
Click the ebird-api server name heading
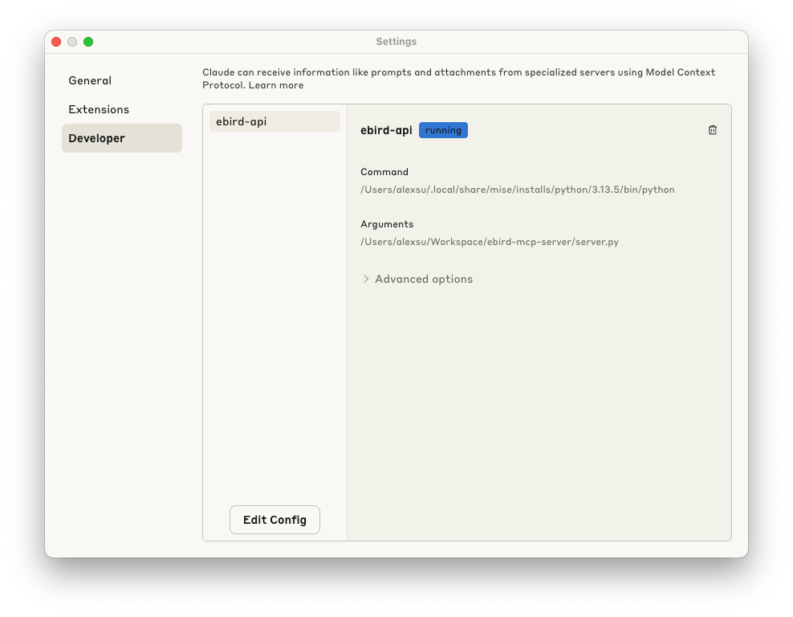(x=386, y=129)
